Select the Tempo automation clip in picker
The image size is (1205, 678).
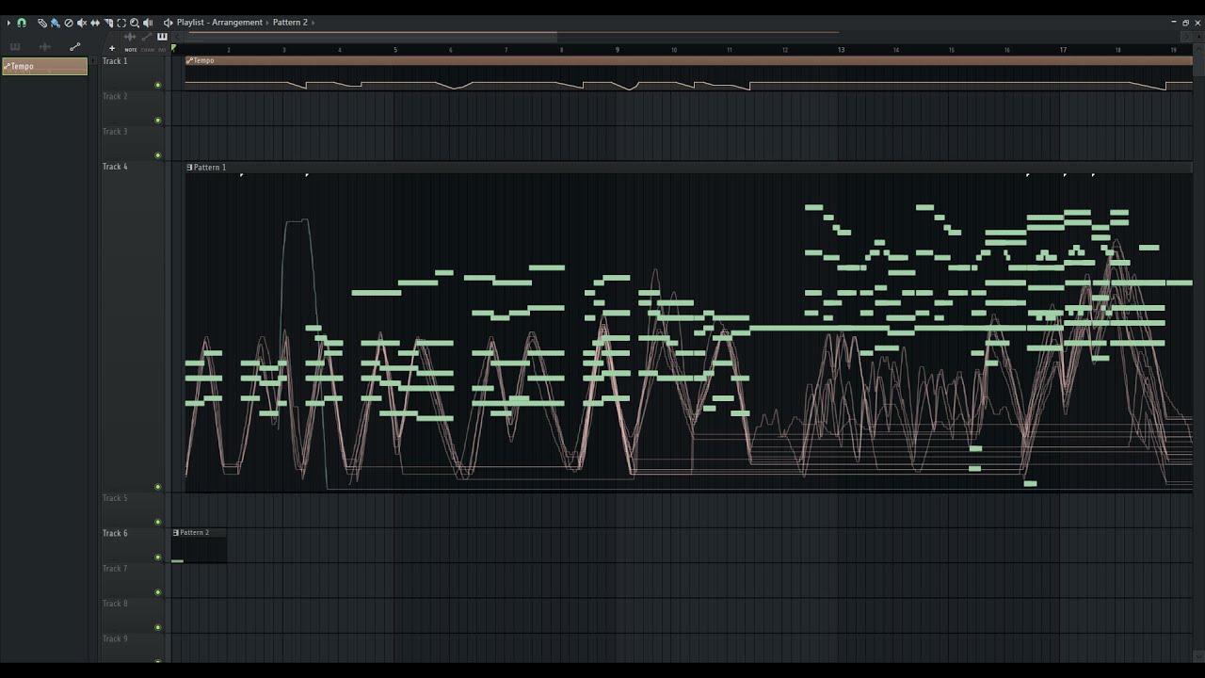[x=45, y=66]
